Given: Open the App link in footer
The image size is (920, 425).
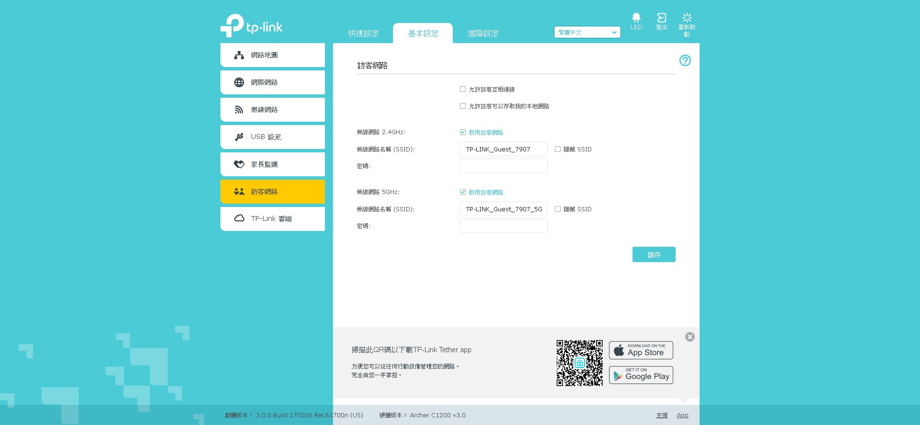Looking at the screenshot, I should coord(682,415).
